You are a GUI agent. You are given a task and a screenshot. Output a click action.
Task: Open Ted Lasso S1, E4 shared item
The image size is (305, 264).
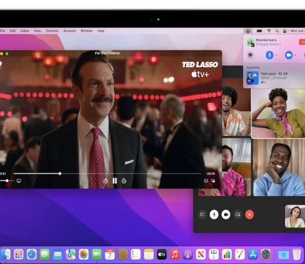[274, 78]
